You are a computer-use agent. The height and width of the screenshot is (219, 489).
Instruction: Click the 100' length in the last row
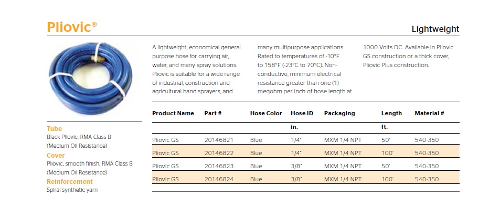[x=386, y=179]
